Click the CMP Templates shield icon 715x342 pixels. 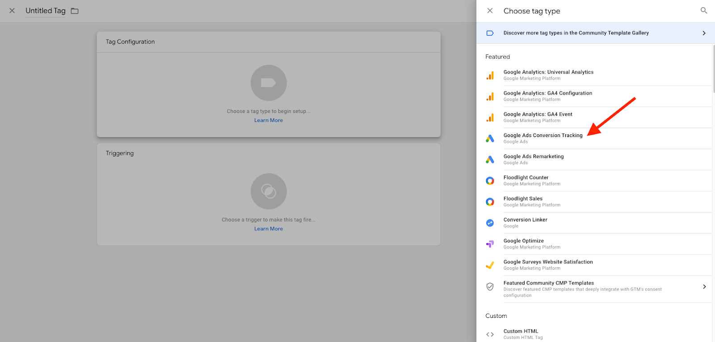point(490,287)
